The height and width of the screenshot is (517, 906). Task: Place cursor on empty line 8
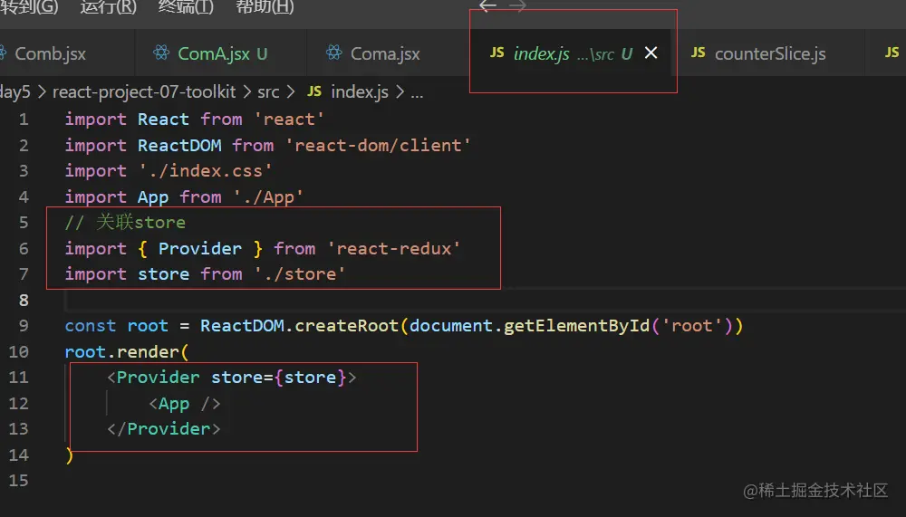(486, 301)
